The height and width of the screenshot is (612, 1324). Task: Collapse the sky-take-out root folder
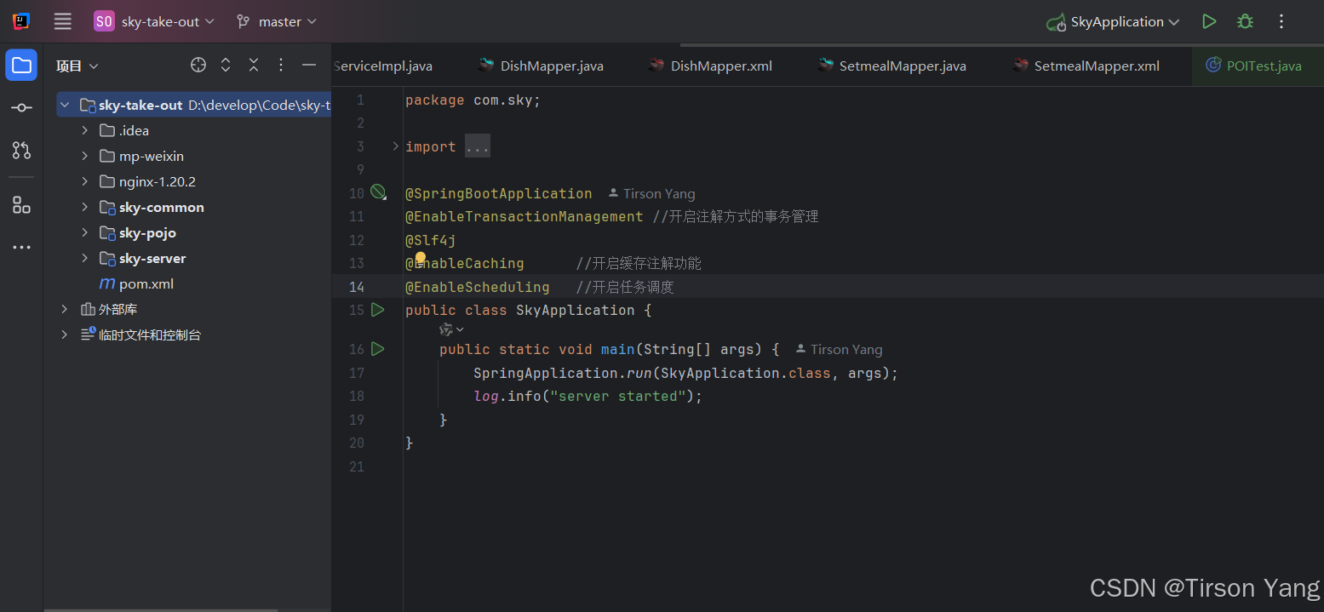click(65, 105)
